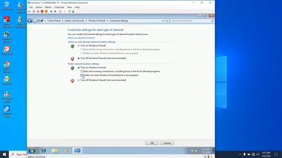This screenshot has width=282, height=158.
Task: Click the red Shut Down VM icon
Action: pyautogui.click(x=42, y=11)
